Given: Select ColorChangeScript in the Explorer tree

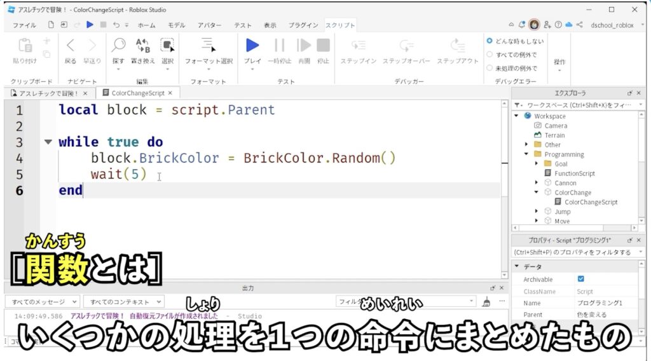Looking at the screenshot, I should pos(591,202).
